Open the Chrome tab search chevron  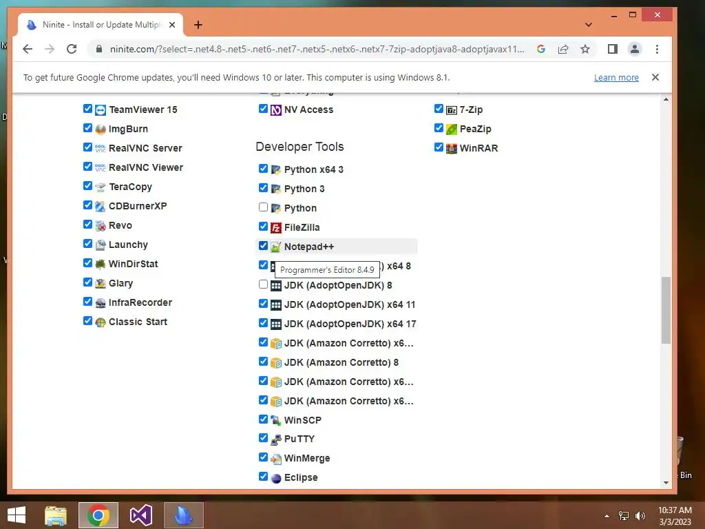(x=588, y=25)
